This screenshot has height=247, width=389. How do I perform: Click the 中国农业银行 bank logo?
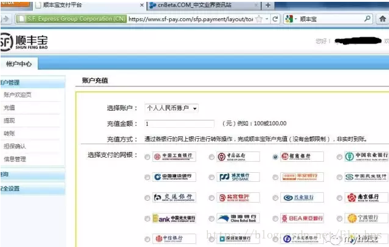[367, 156]
